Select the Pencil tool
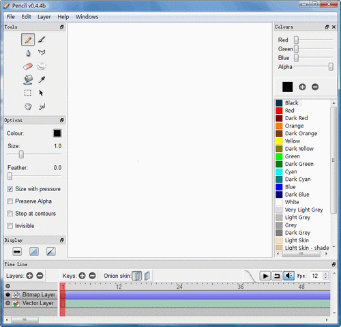This screenshot has width=341, height=327. tap(28, 40)
